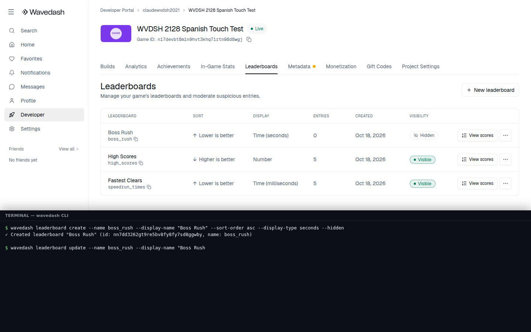Click the VISIBILITY column header

click(419, 116)
